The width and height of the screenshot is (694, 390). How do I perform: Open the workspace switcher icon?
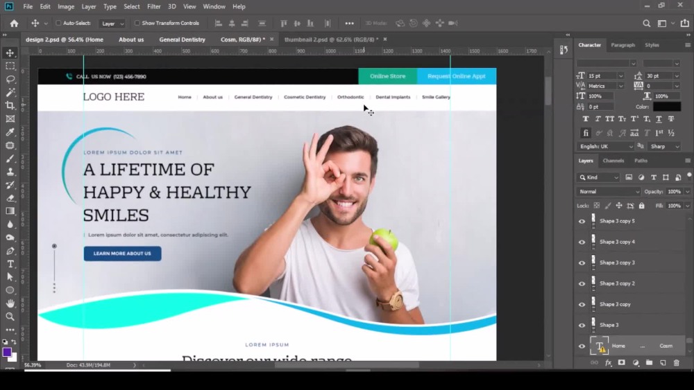pyautogui.click(x=662, y=24)
